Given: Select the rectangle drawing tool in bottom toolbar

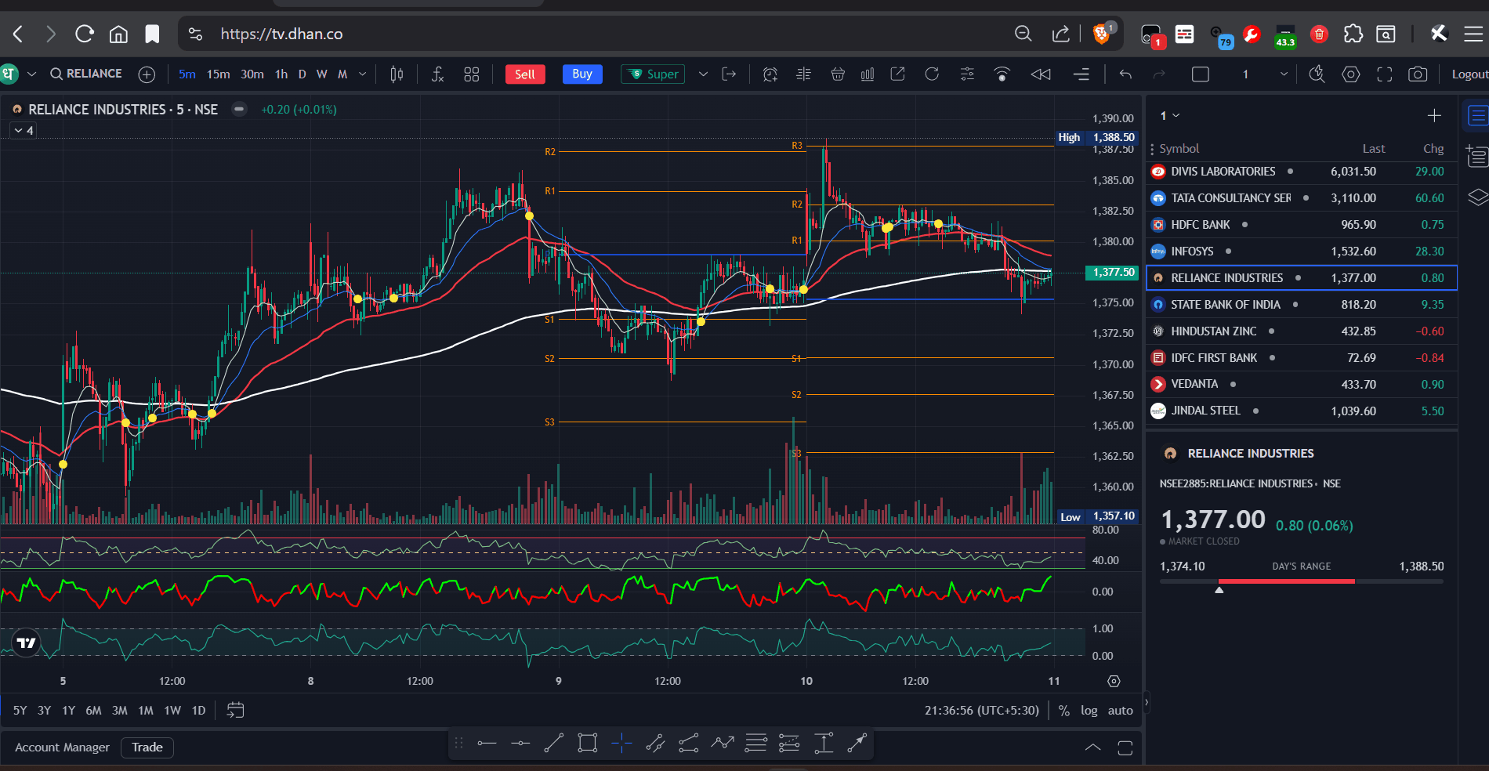Looking at the screenshot, I should tap(587, 743).
